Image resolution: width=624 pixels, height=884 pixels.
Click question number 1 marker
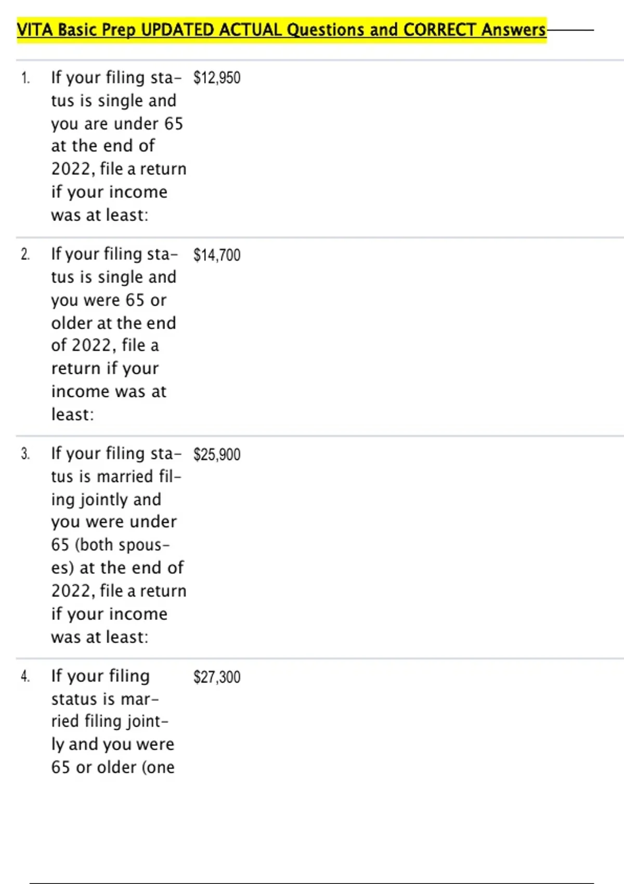click(25, 78)
